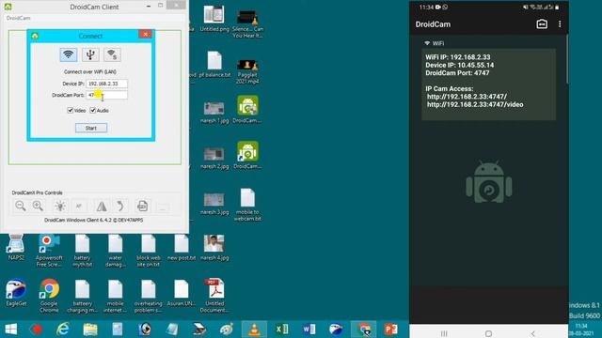The height and width of the screenshot is (338, 602).
Task: Select the Asuran.UN... desktop file
Action: point(182,293)
